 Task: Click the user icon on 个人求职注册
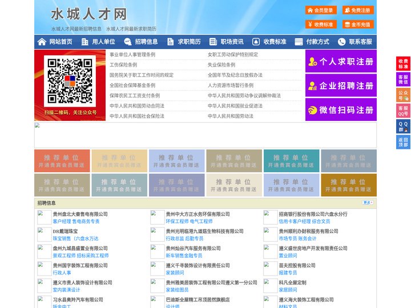(x=312, y=62)
